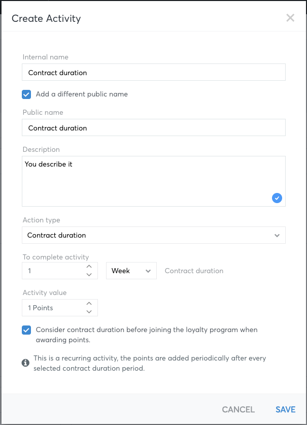Focus the Internal name field
307x425 pixels.
[x=154, y=72]
